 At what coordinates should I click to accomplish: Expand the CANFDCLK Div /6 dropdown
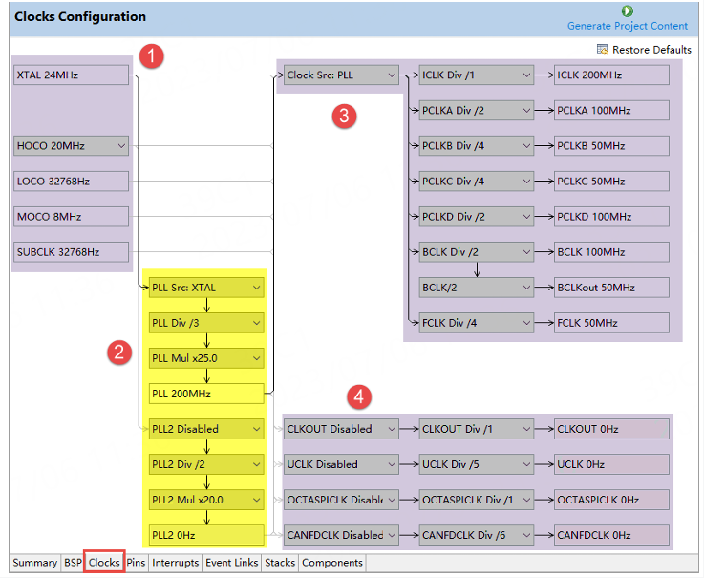476,535
